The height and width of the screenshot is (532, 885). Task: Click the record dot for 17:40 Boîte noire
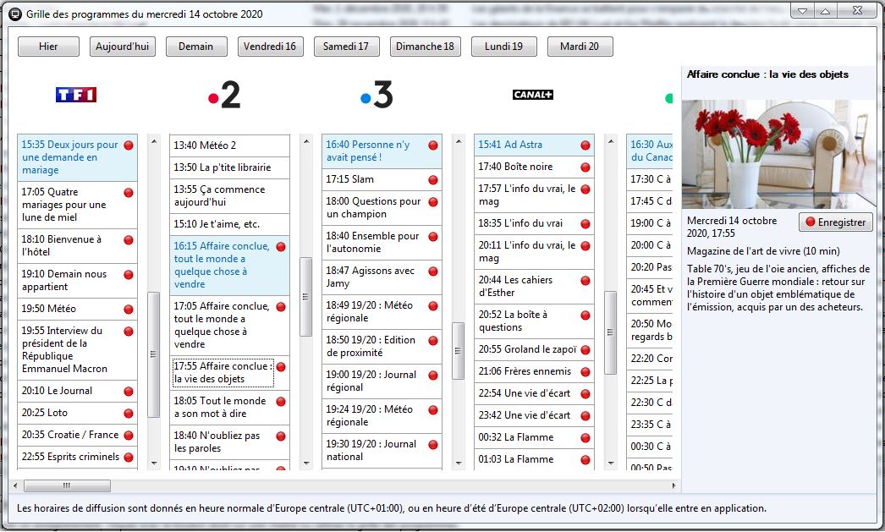point(585,167)
